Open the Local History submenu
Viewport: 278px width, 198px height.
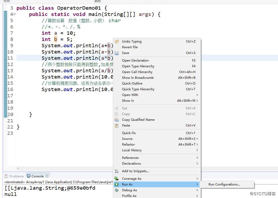click(x=157, y=150)
